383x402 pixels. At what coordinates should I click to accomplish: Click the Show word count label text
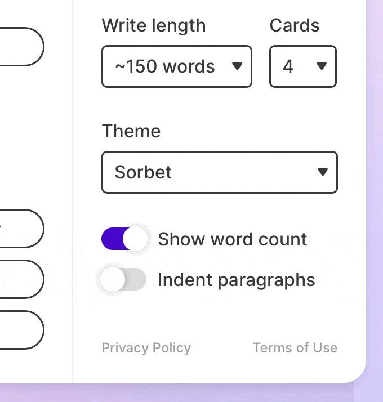click(x=232, y=239)
